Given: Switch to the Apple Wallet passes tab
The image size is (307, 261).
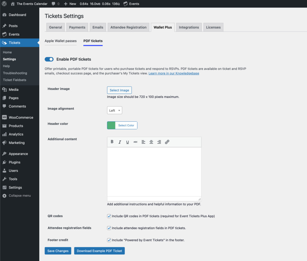Looking at the screenshot, I should (x=61, y=40).
